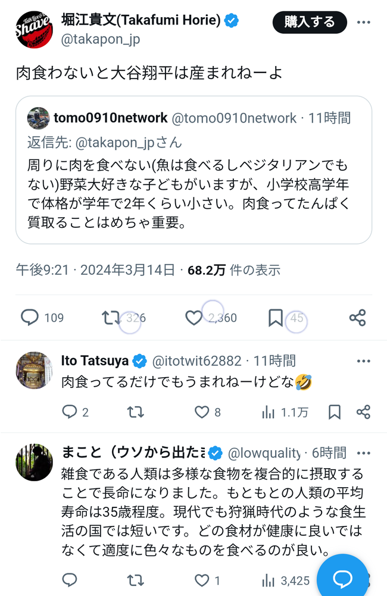The width and height of the screenshot is (387, 596).
Task: Retweet the main tweet by Horie
Action: [111, 318]
